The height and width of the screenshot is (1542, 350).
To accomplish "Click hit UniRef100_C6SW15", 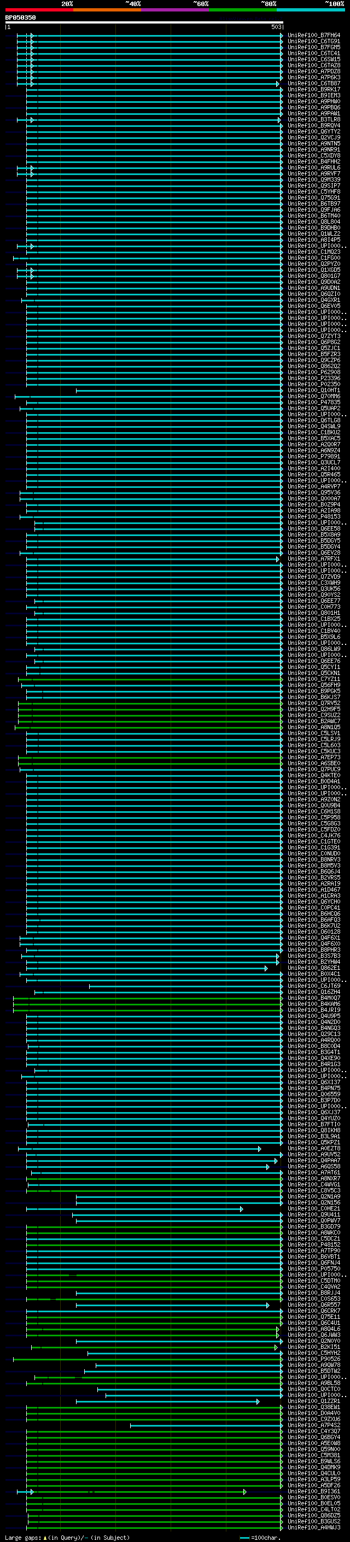I will [313, 59].
